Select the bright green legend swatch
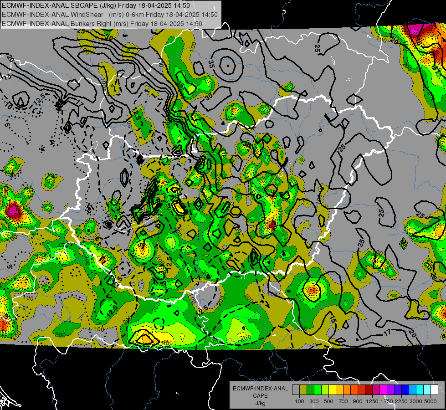446x410 pixels. [318, 390]
